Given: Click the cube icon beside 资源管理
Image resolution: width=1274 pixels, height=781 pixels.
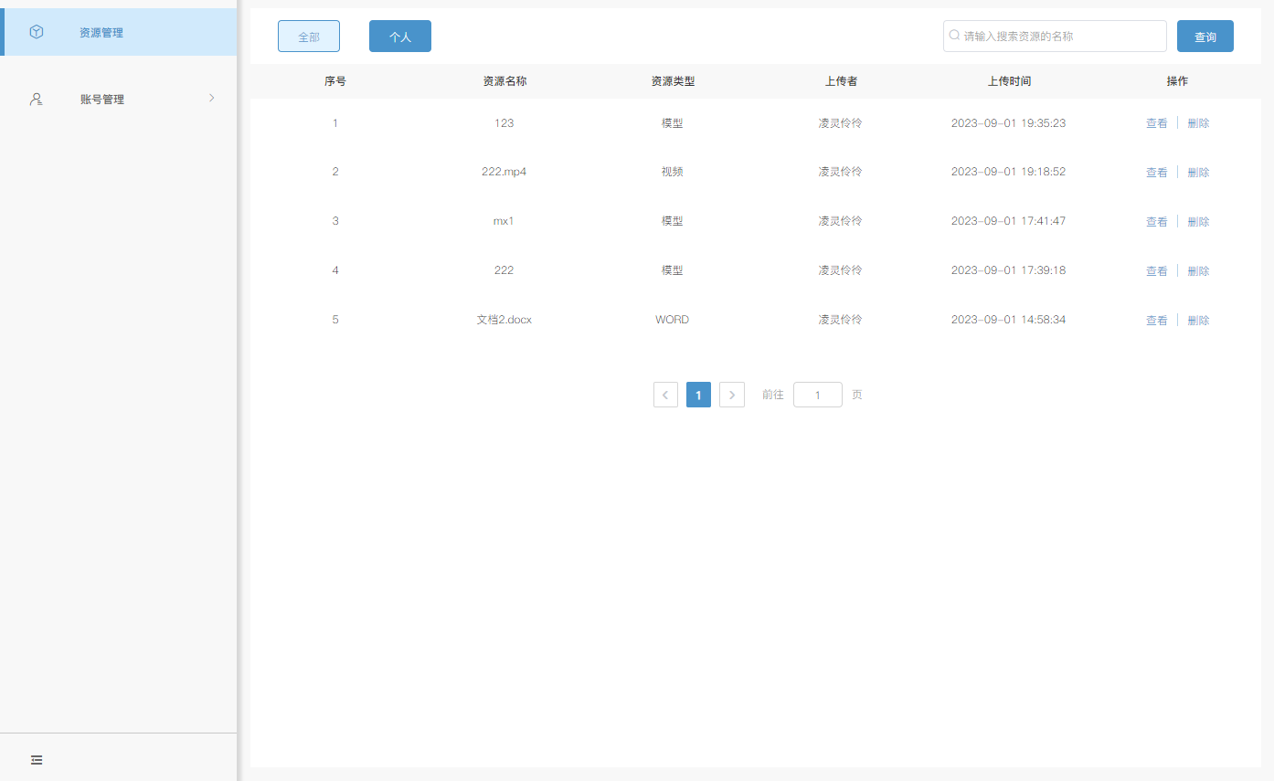Looking at the screenshot, I should (37, 32).
